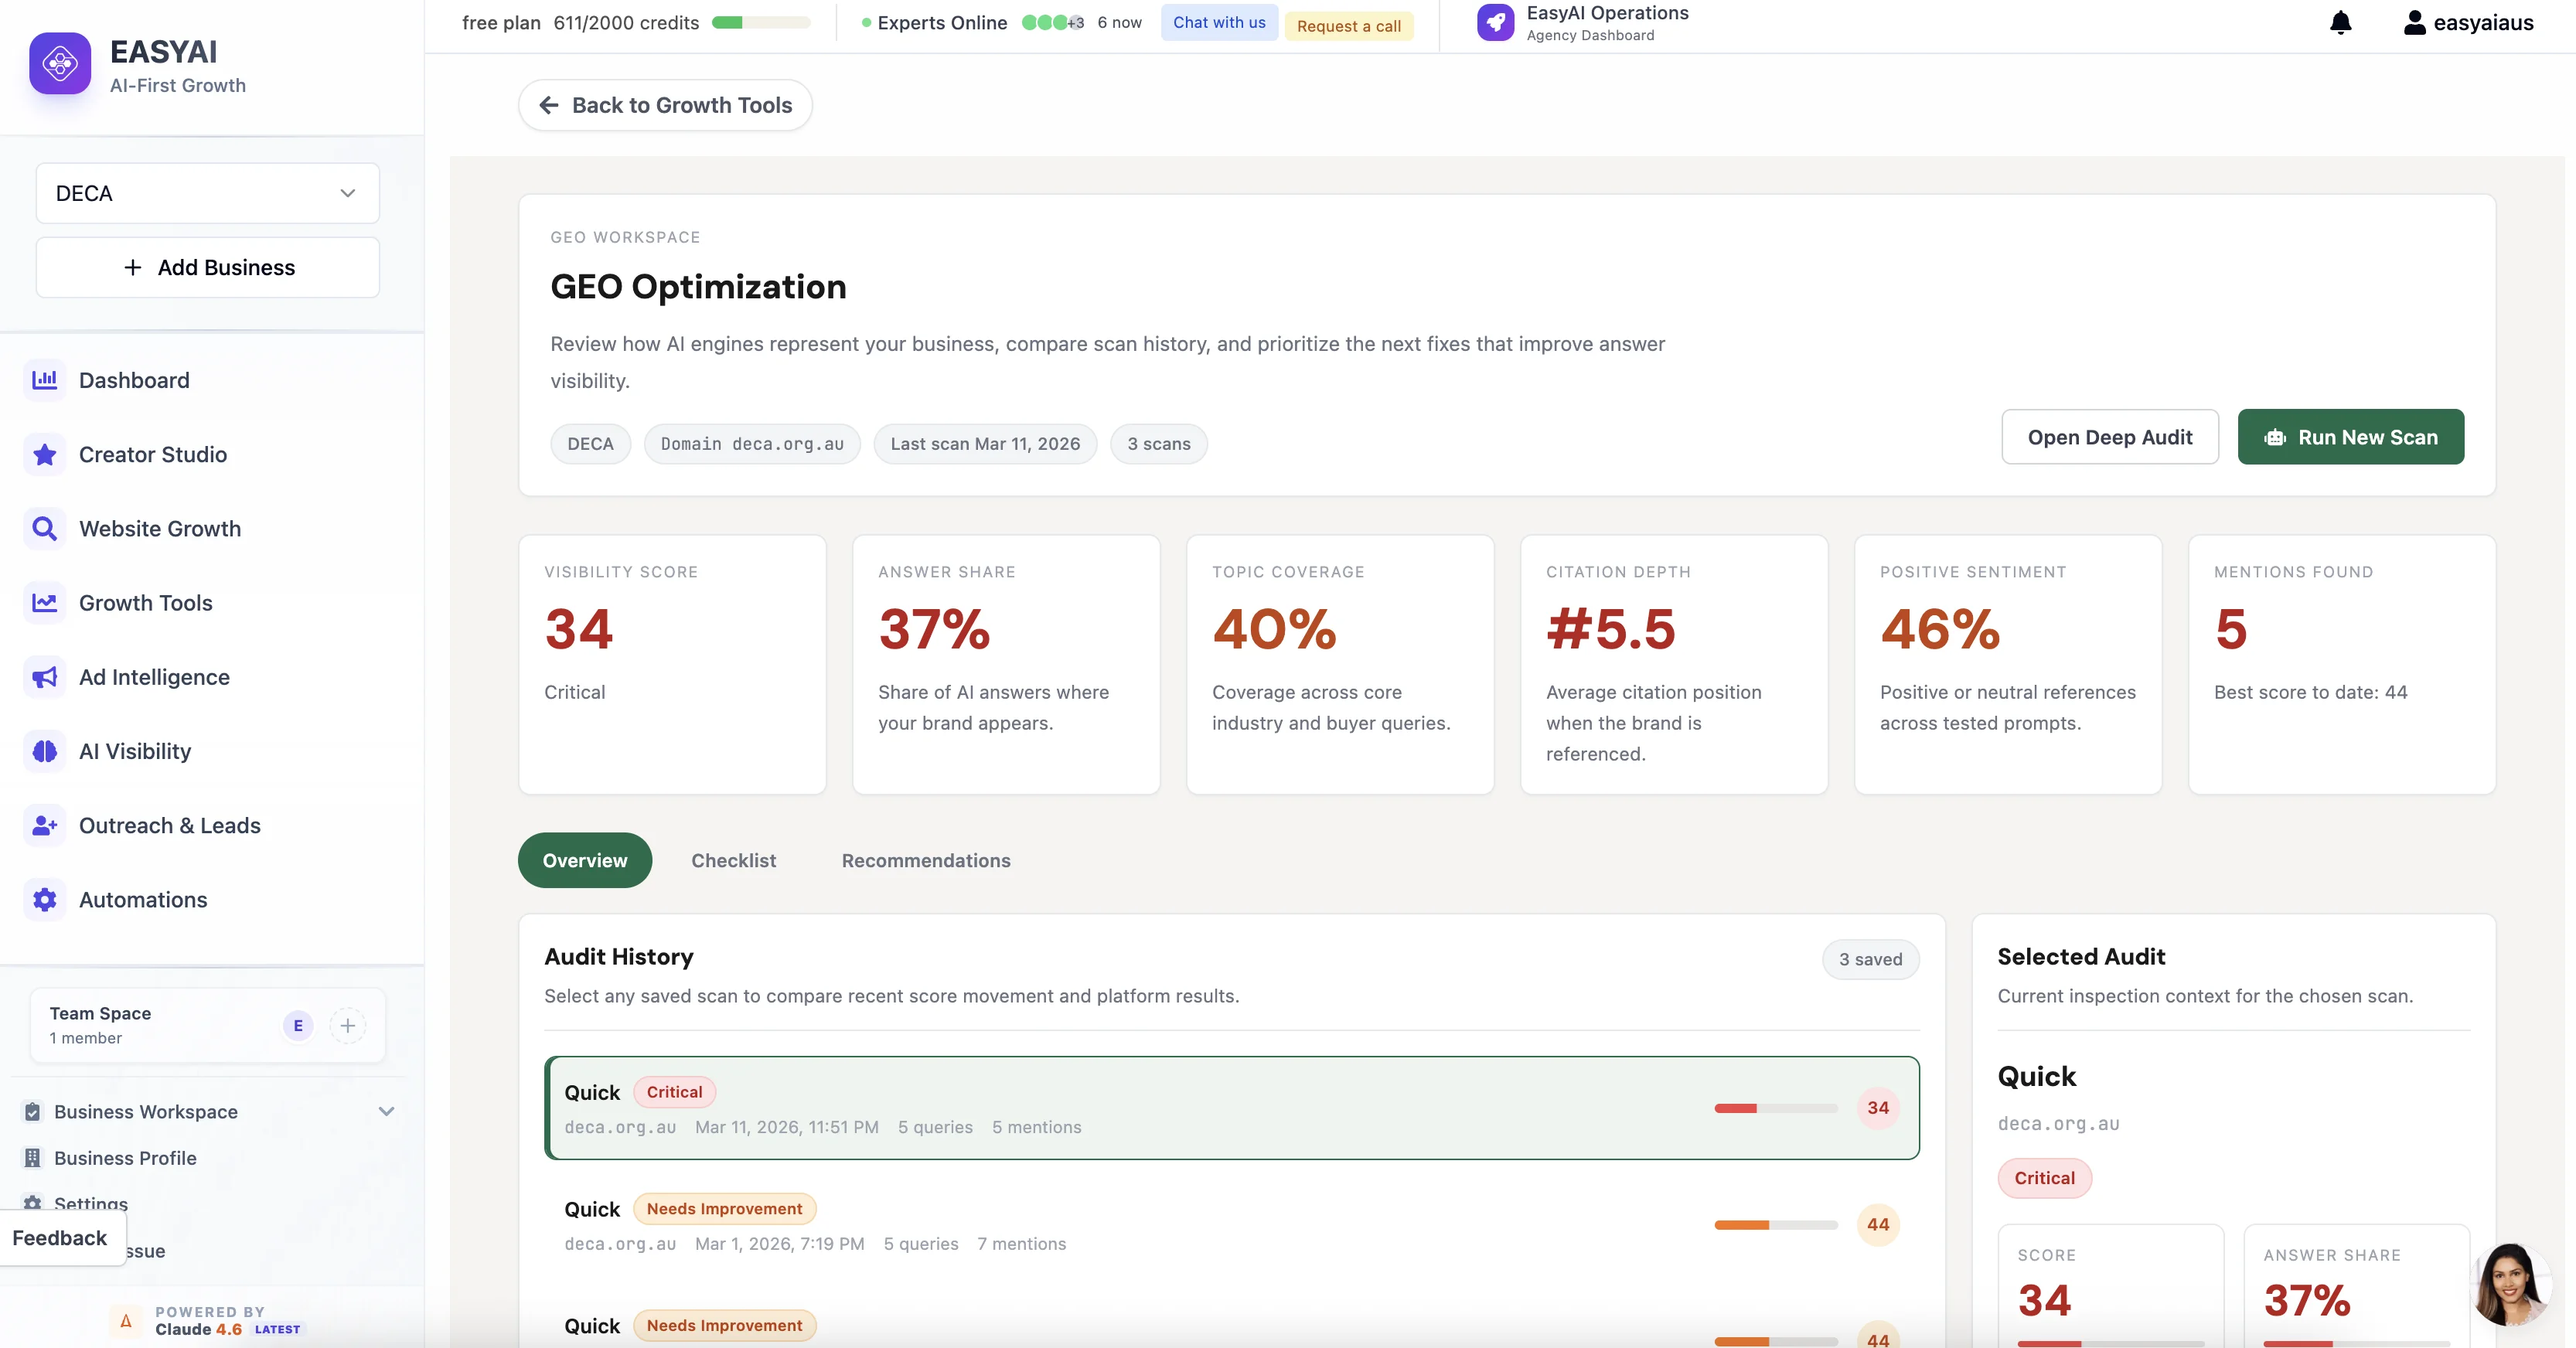
Task: Open Outreach & Leads person icon
Action: pos(44,825)
